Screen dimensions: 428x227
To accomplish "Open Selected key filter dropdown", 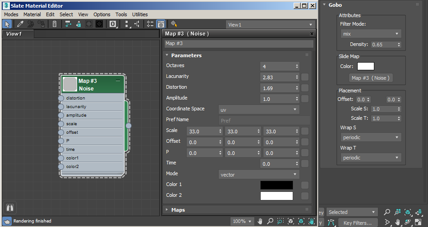I will (x=352, y=212).
